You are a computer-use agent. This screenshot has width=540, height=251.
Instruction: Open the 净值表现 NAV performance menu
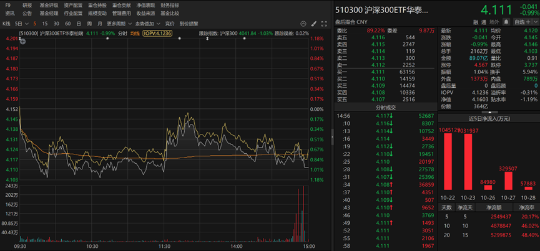pyautogui.click(x=145, y=6)
